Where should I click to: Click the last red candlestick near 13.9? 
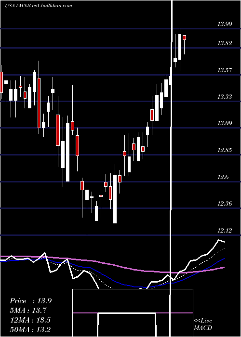coord(185,38)
